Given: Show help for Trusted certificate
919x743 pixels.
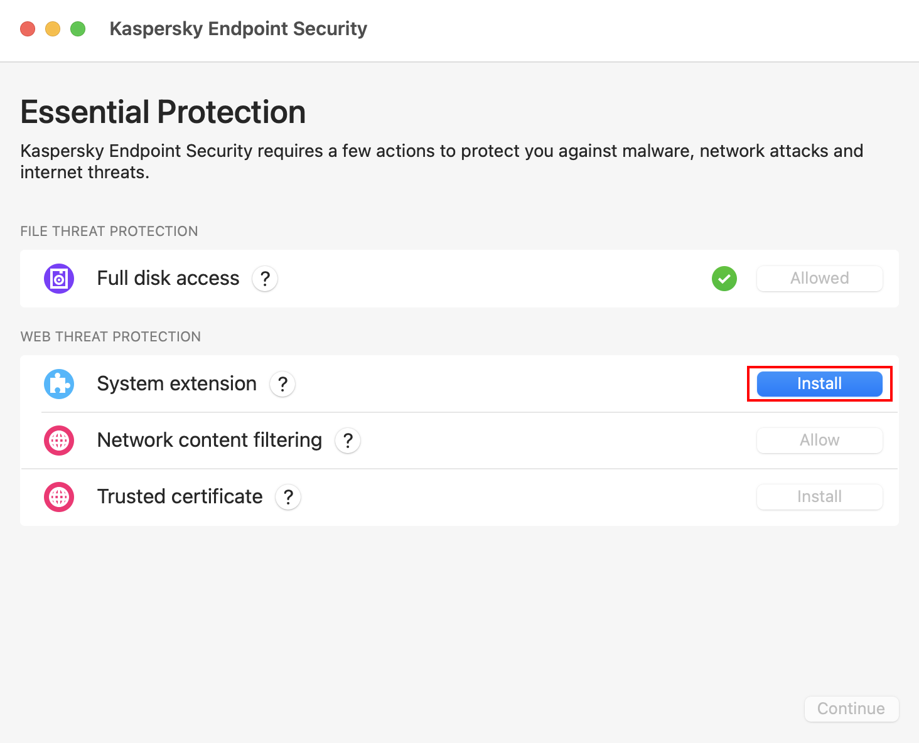Looking at the screenshot, I should click(x=288, y=497).
